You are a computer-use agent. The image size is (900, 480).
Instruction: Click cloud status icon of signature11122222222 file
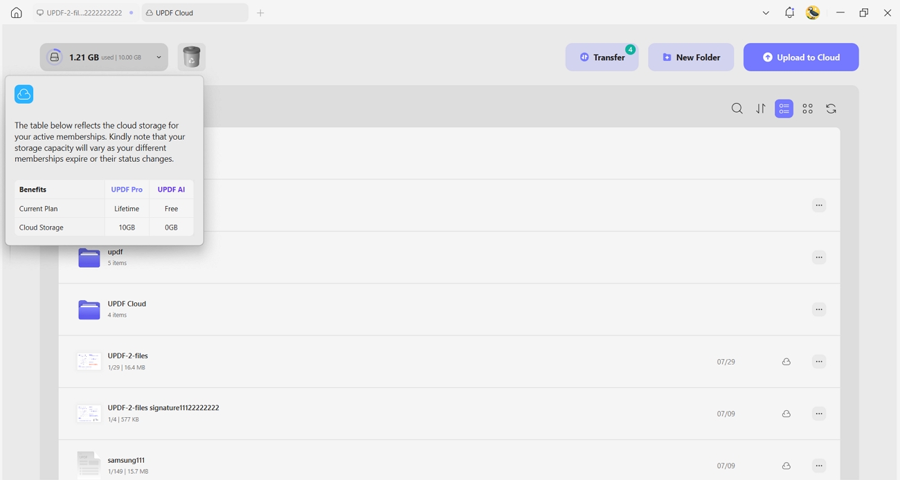click(786, 414)
